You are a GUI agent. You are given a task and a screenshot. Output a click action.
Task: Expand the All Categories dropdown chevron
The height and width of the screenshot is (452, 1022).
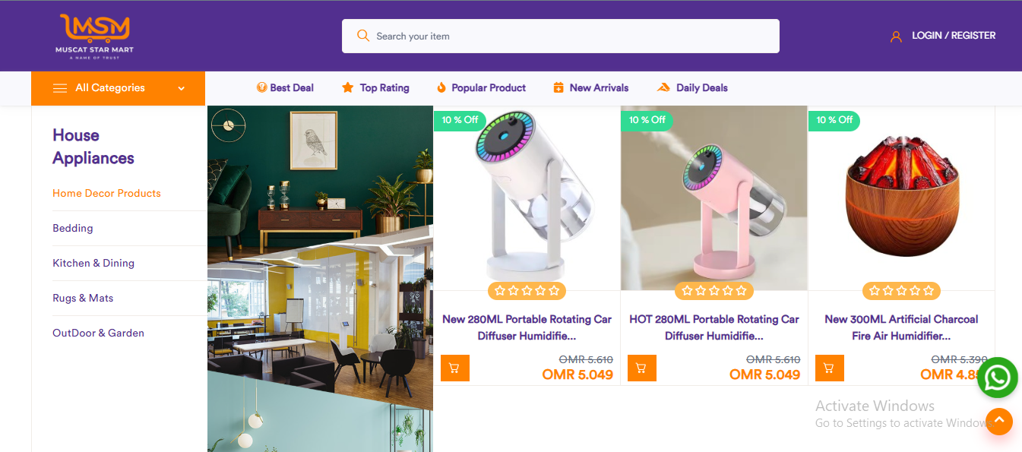click(x=182, y=88)
